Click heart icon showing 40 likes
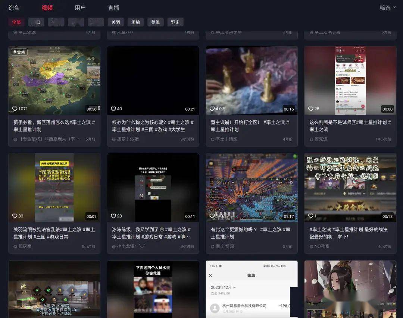Screen dimensions: 403x318 (113, 109)
